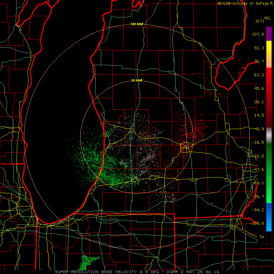The height and width of the screenshot is (274, 274).
Task: Select the -94.2 value on the velocity scale
Action: tap(258, 210)
